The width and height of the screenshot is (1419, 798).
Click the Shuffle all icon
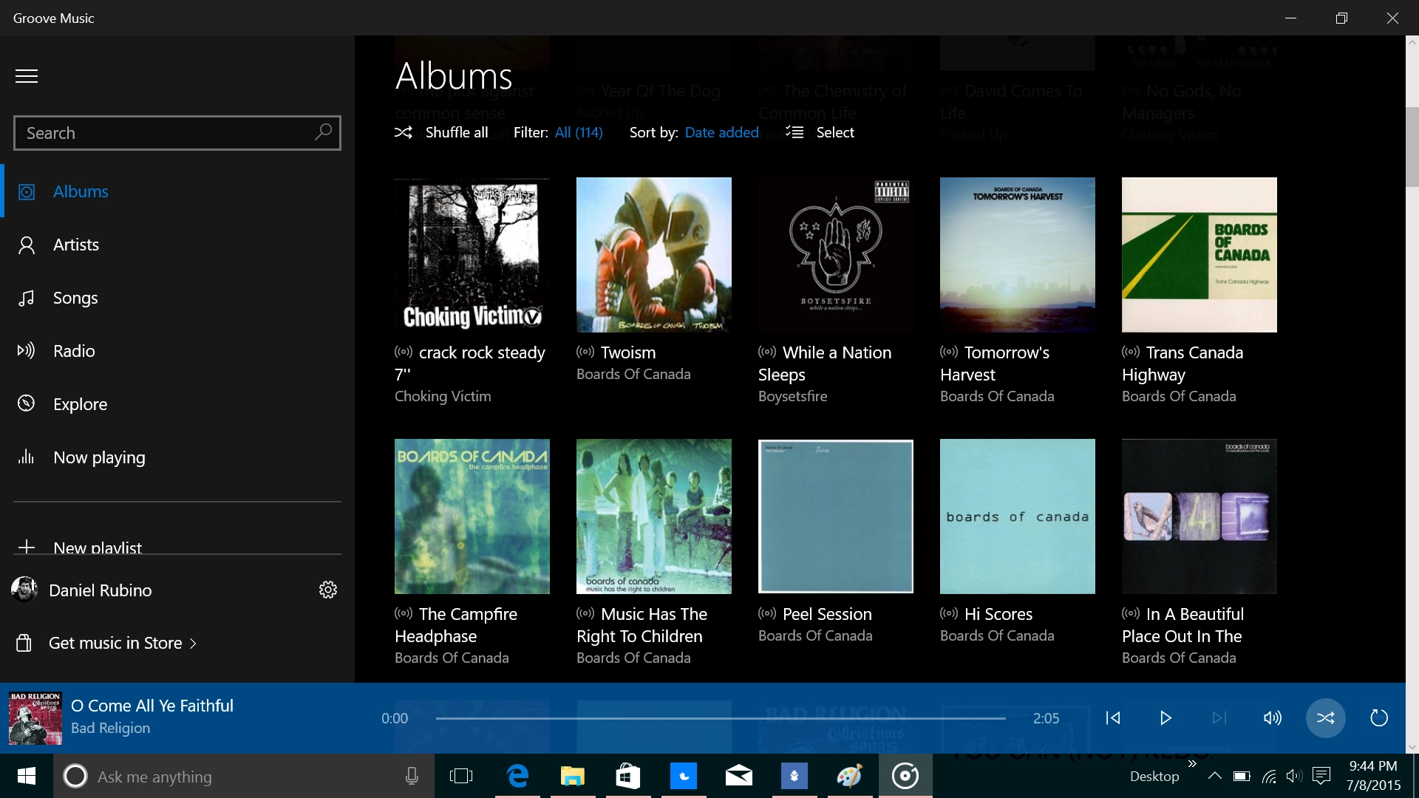click(x=404, y=132)
